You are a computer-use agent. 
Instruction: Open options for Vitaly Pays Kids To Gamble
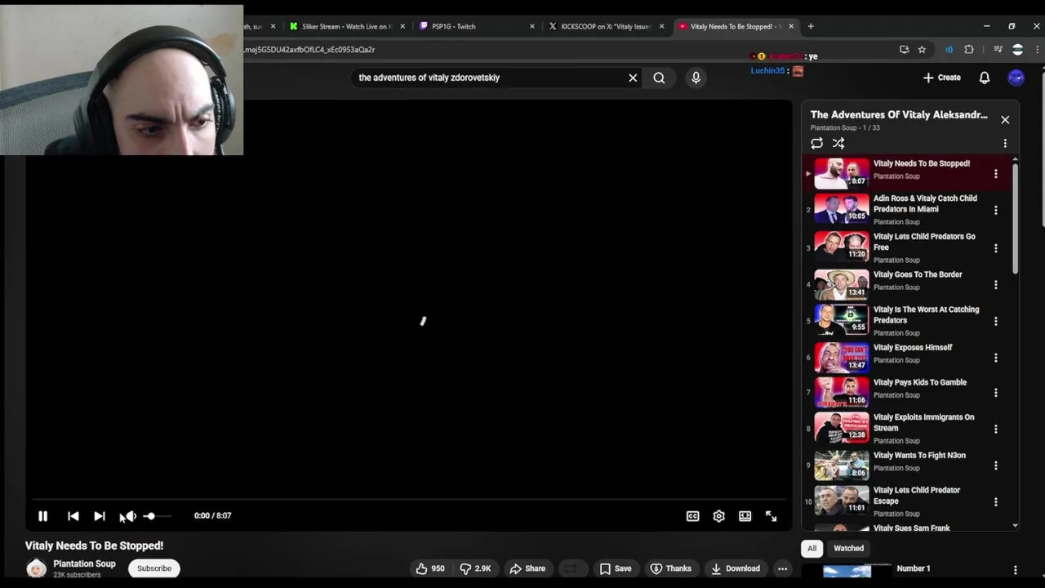pos(995,392)
